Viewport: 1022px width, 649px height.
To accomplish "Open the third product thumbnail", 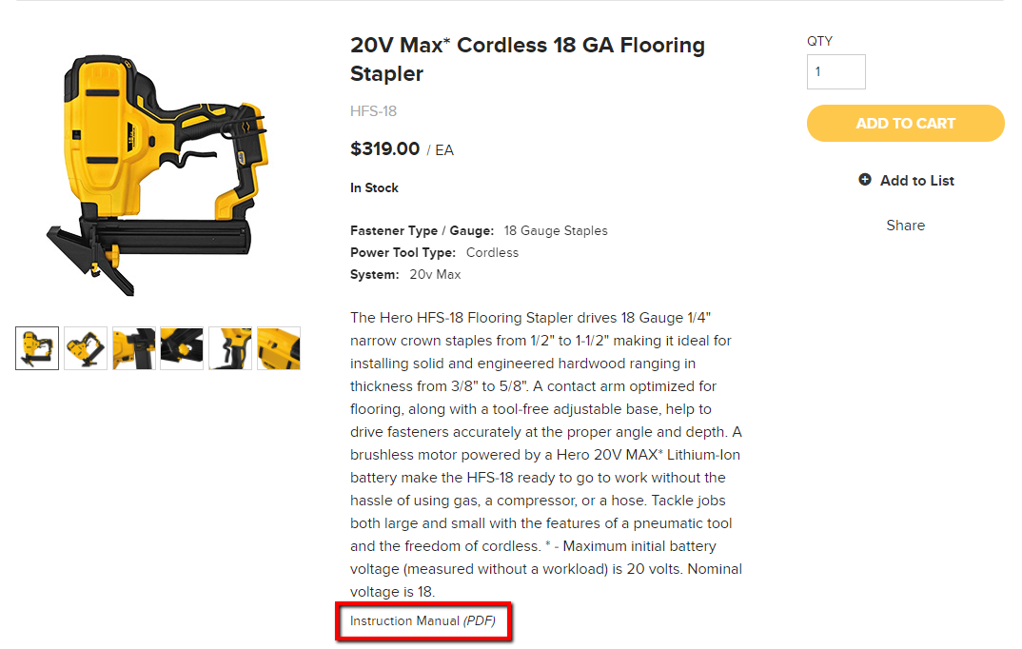I will click(x=133, y=348).
